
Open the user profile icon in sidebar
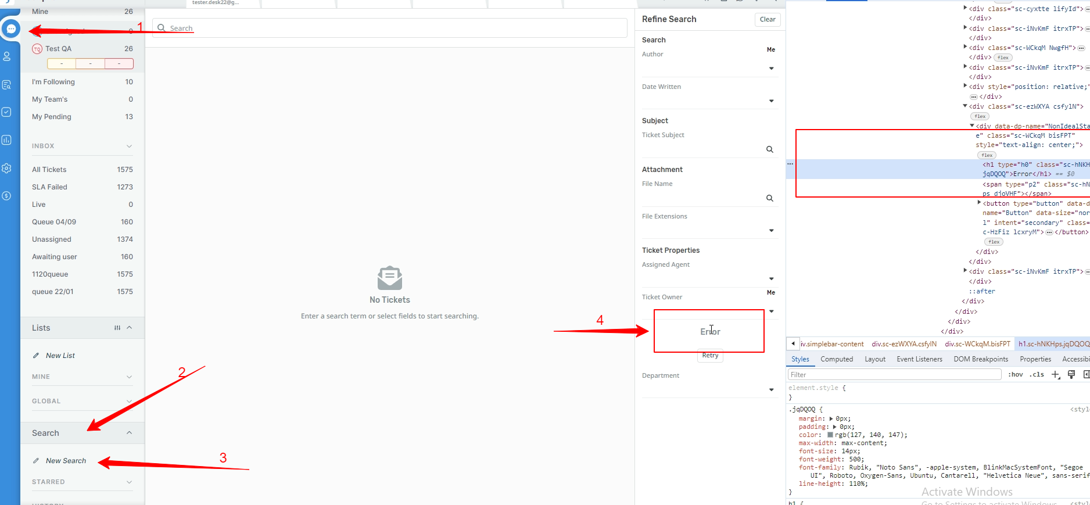pos(7,56)
